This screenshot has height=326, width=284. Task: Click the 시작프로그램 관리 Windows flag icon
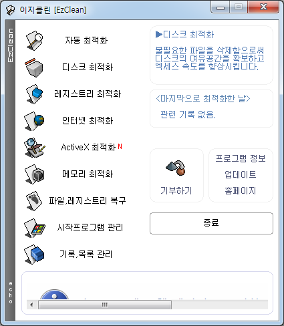pyautogui.click(x=35, y=228)
